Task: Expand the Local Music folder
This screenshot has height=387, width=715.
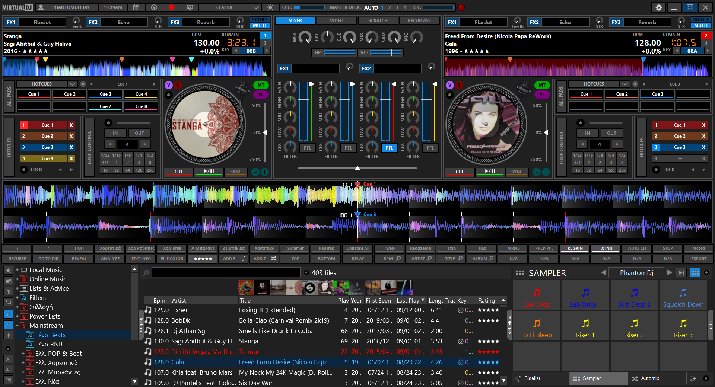Action: [x=17, y=270]
